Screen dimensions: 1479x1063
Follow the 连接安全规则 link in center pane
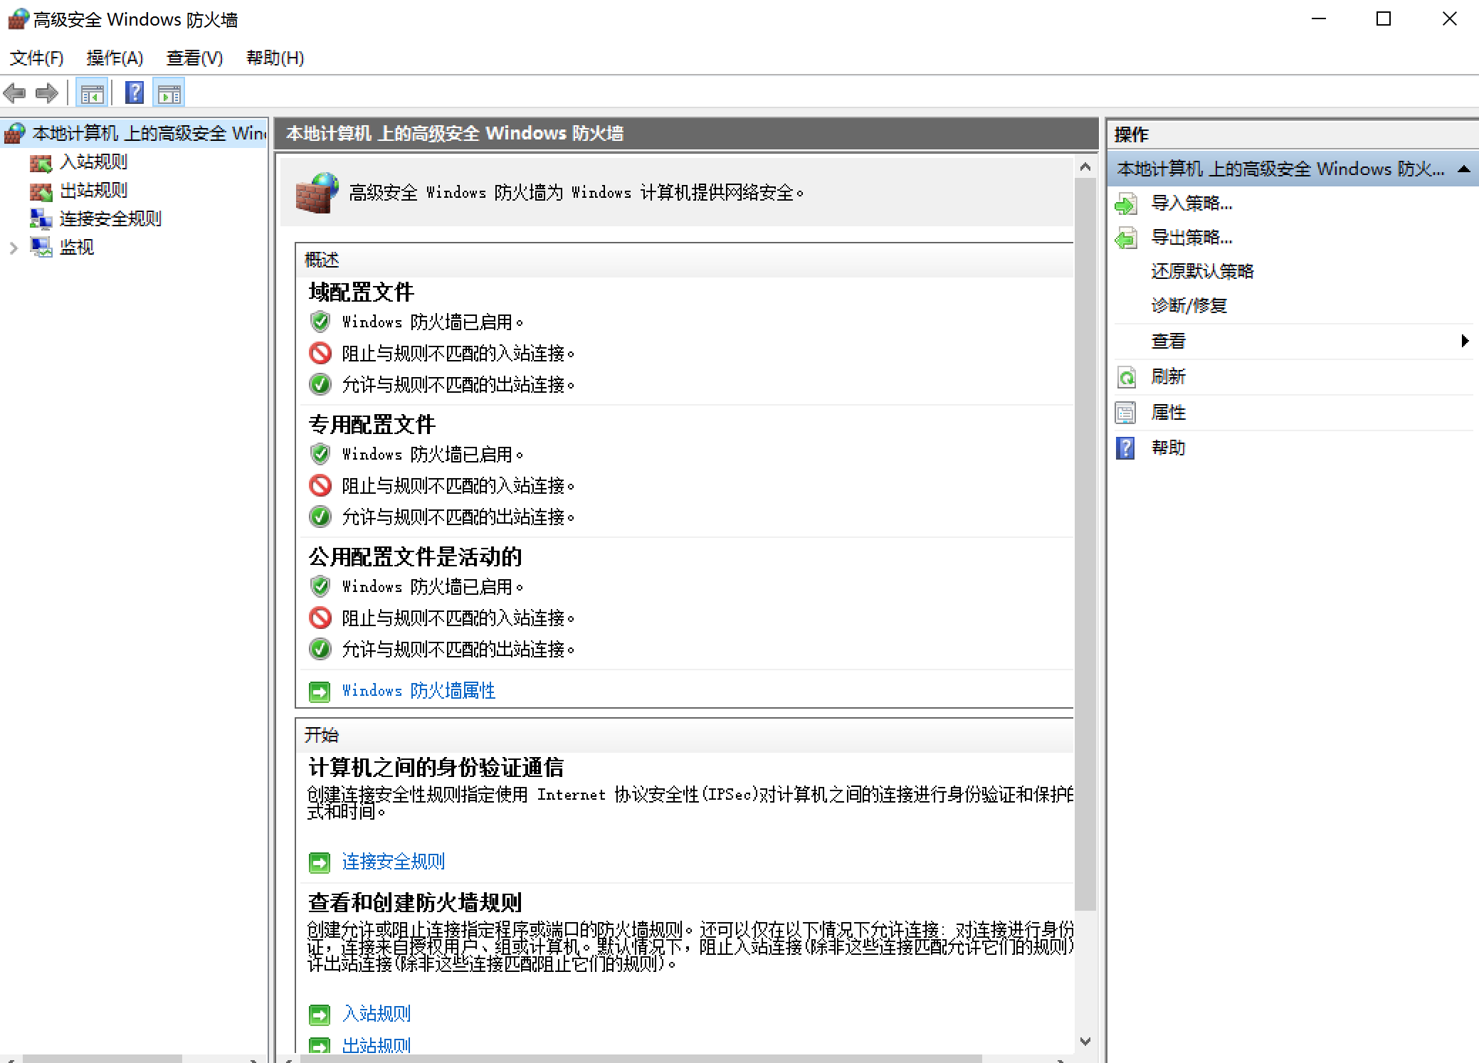point(394,862)
